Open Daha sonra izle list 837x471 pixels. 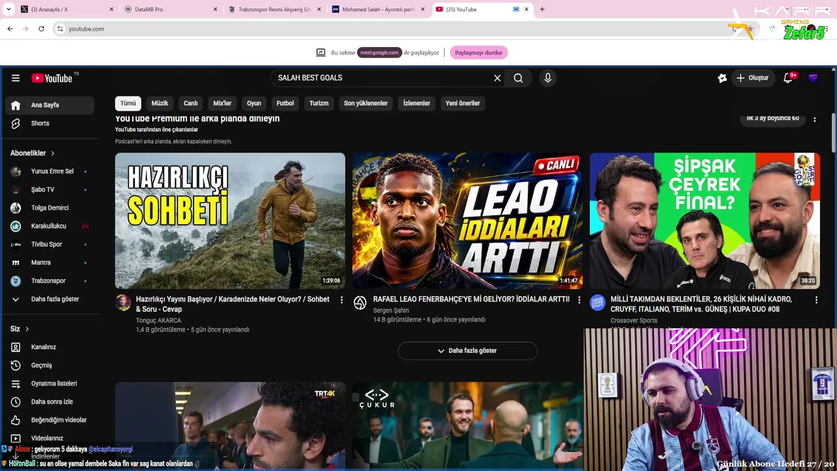point(50,402)
